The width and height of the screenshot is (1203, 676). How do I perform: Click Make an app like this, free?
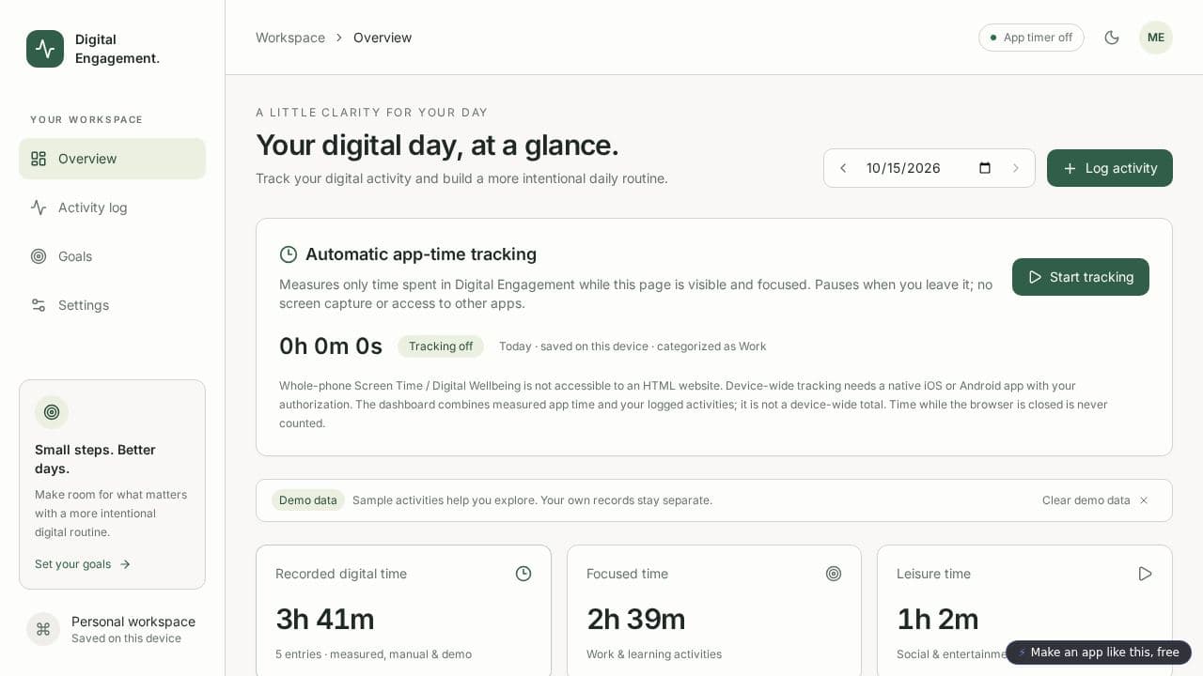point(1099,653)
